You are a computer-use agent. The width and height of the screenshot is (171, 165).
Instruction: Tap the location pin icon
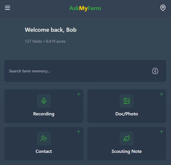pos(163,8)
